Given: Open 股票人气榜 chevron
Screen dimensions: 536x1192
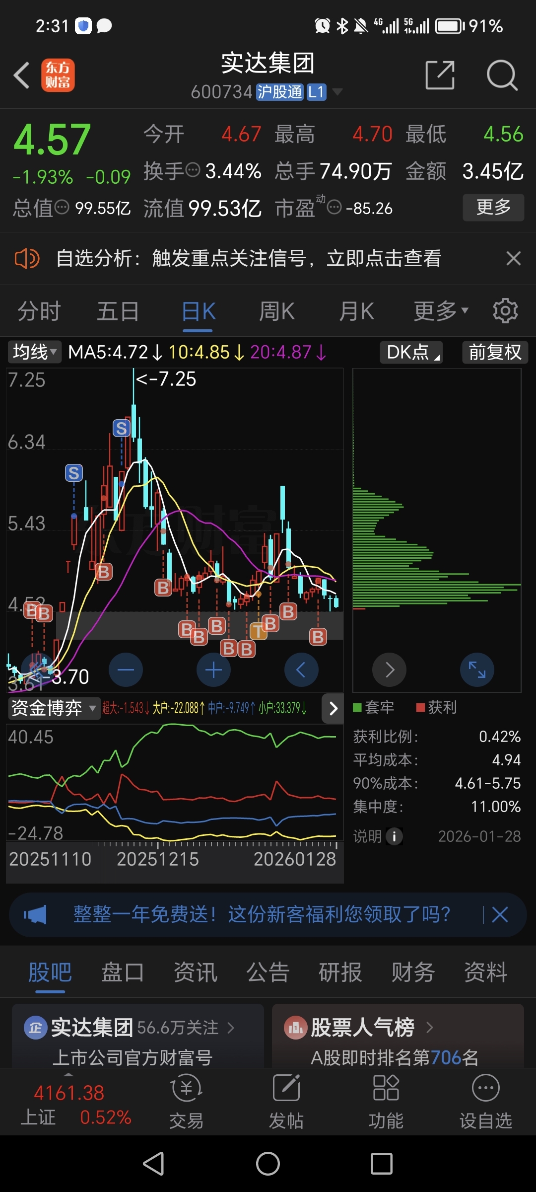Looking at the screenshot, I should [430, 1027].
